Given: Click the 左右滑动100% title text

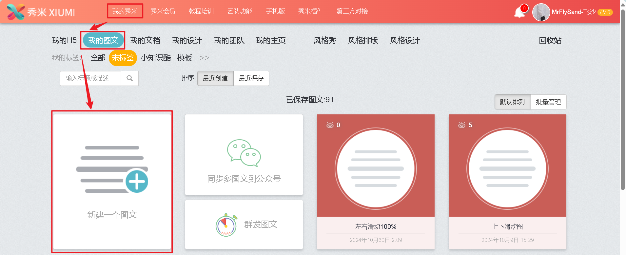Looking at the screenshot, I should 376,226.
